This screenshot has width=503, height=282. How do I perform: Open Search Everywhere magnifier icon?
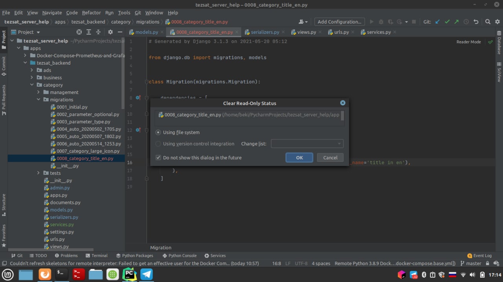[488, 22]
